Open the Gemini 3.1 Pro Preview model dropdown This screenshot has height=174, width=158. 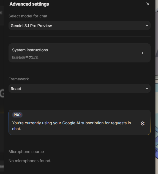[x=80, y=25]
